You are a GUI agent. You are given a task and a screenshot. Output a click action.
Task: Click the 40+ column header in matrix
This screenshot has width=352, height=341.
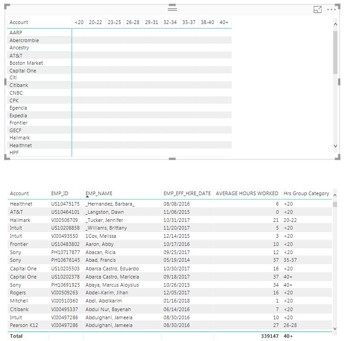click(x=224, y=22)
